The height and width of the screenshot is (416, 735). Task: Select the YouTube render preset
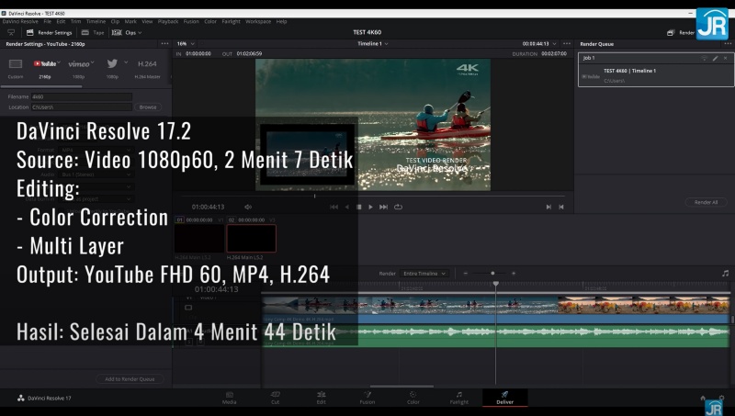46,64
